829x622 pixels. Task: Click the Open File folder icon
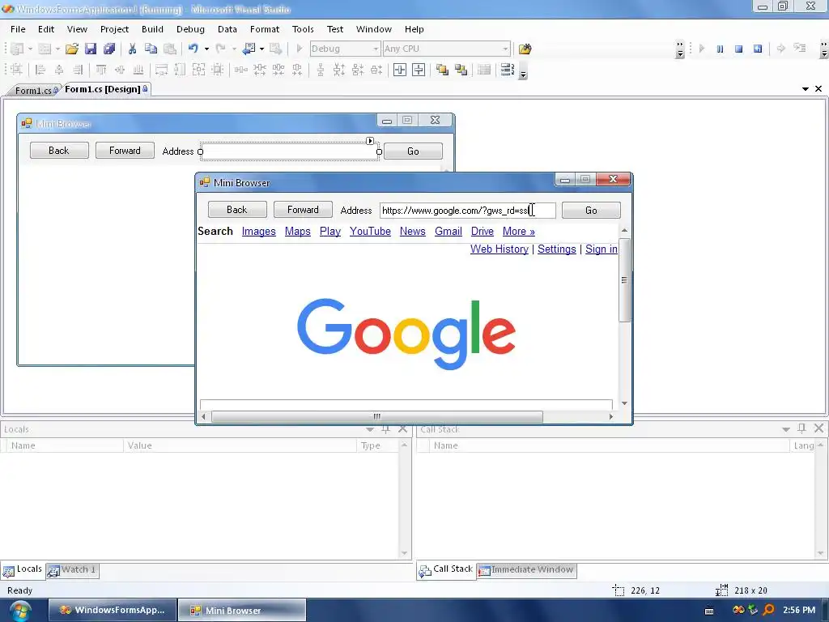click(x=72, y=49)
